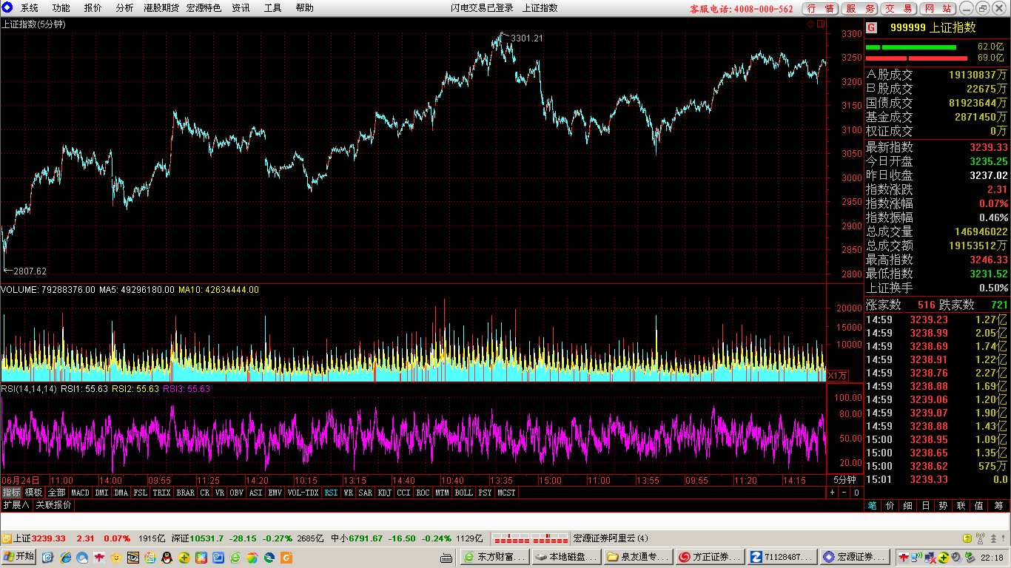1011x568 pixels.
Task: Select the 模板 tab
Action: (x=34, y=492)
